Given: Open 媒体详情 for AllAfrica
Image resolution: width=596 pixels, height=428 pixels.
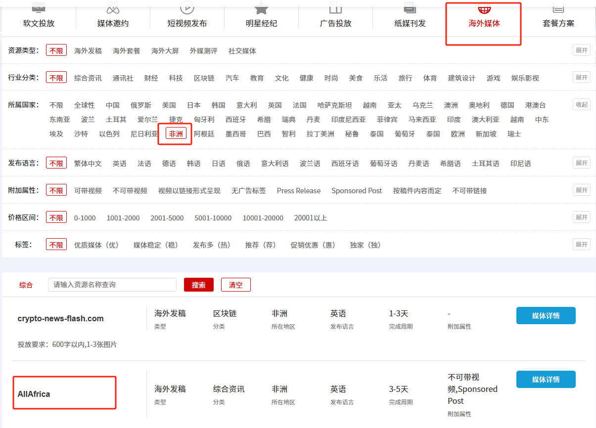Looking at the screenshot, I should click(546, 380).
